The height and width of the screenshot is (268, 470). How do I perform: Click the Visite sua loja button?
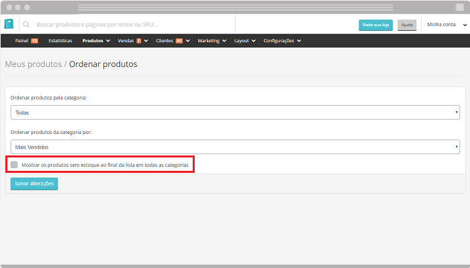375,25
